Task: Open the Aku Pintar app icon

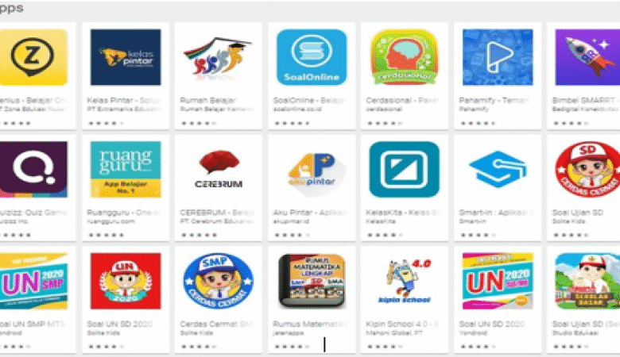Action: pos(312,169)
